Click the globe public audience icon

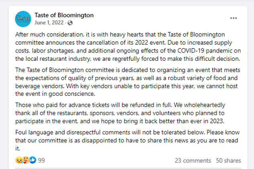(x=70, y=22)
